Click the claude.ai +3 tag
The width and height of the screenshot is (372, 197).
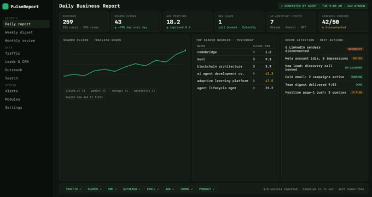pyautogui.click(x=75, y=91)
